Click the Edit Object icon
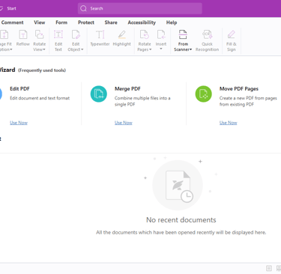The image size is (281, 274). tap(76, 34)
